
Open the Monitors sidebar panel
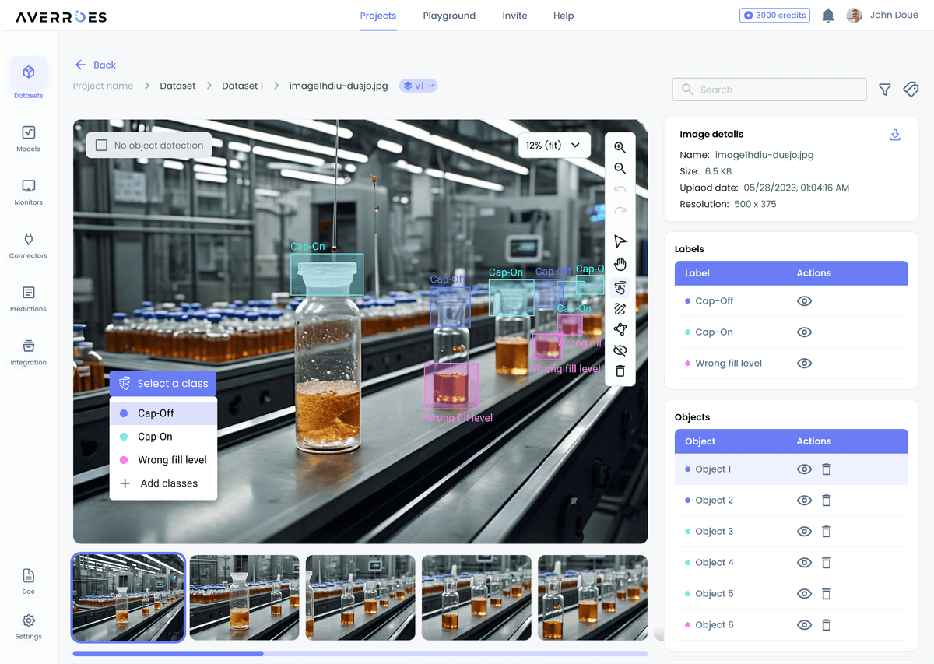[x=28, y=191]
